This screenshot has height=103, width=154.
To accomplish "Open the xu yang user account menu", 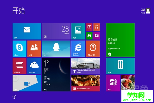I will tap(145, 11).
